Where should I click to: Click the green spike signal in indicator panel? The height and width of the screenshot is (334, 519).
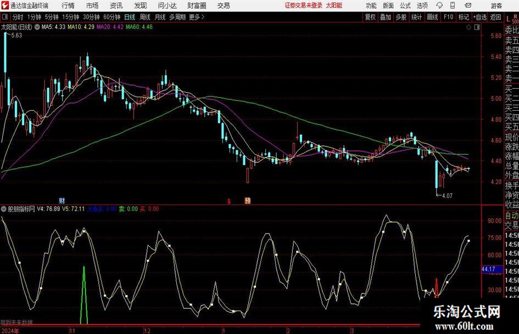[83, 295]
